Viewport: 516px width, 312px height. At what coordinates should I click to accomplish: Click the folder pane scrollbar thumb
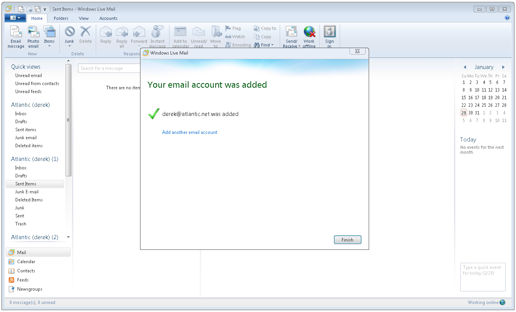coord(69,120)
